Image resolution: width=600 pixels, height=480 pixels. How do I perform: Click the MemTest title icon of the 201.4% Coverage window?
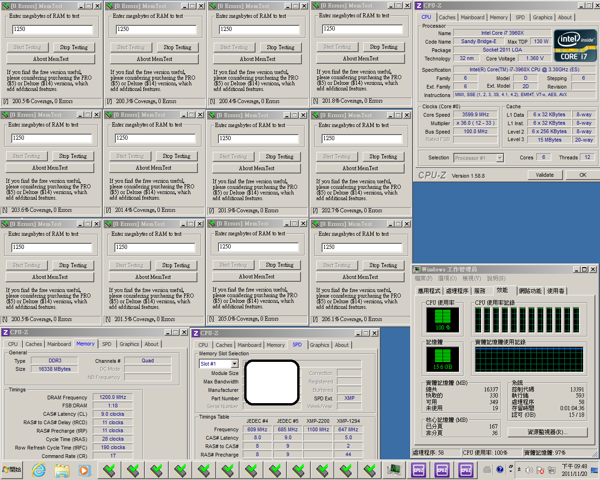tap(108, 115)
